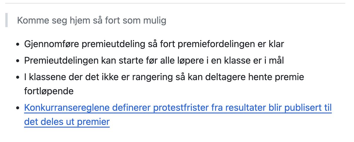Click the bullet marker before "Premieutdelingen"
The height and width of the screenshot is (142, 354).
(x=18, y=61)
